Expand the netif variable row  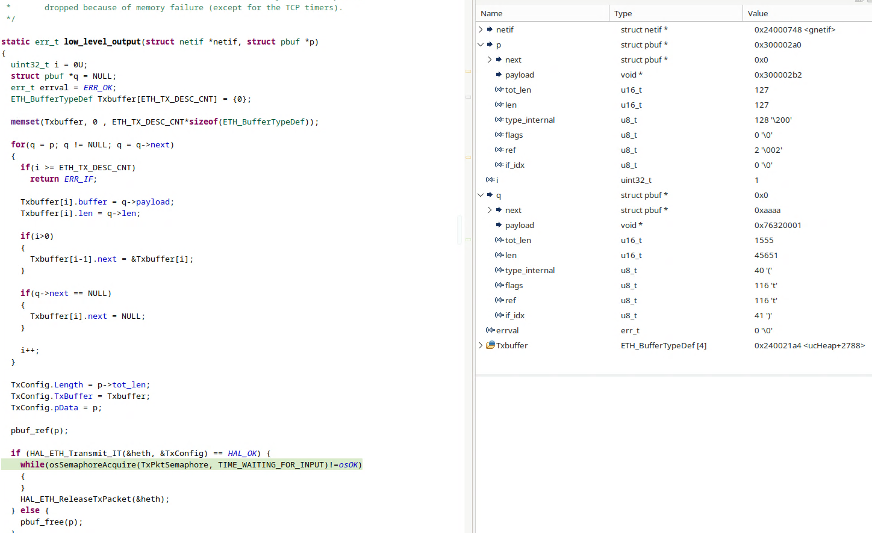point(481,29)
